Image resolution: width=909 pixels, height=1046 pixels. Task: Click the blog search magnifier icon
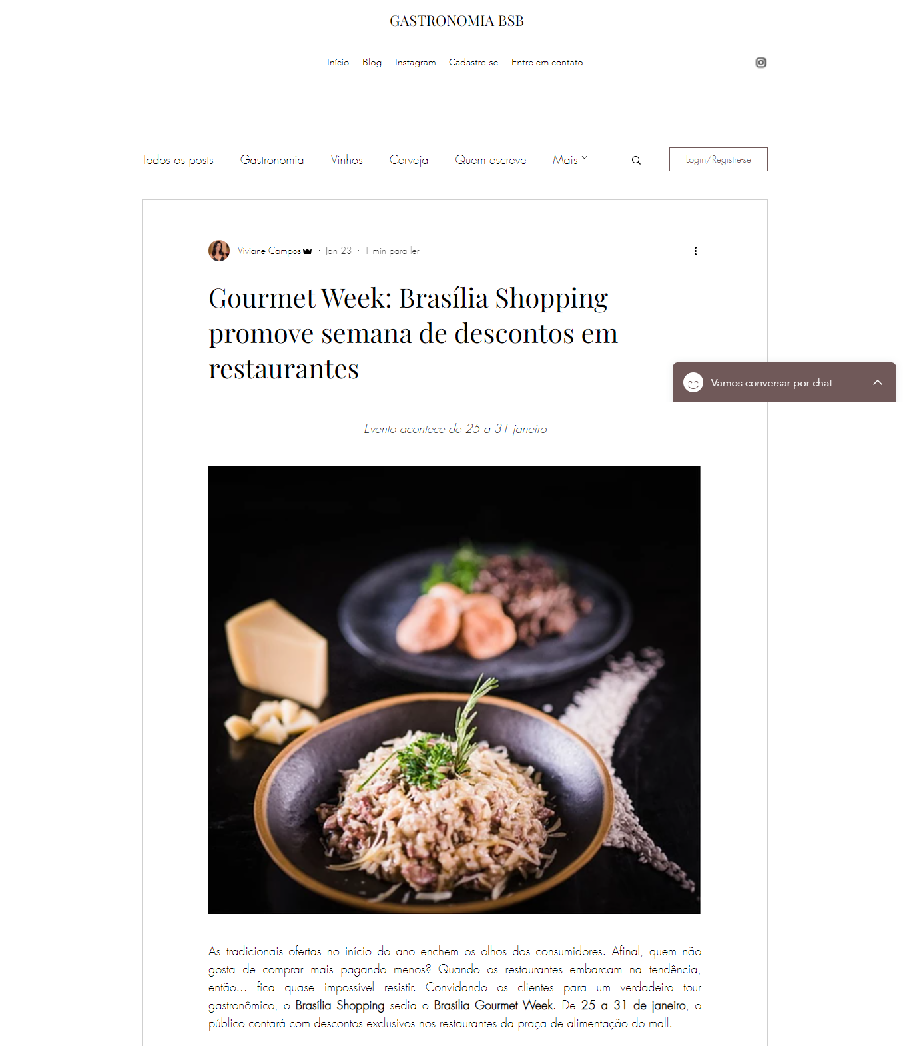coord(636,160)
